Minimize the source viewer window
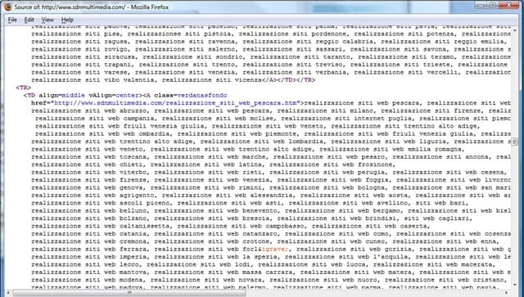This screenshot has height=297, width=524. pyautogui.click(x=481, y=5)
